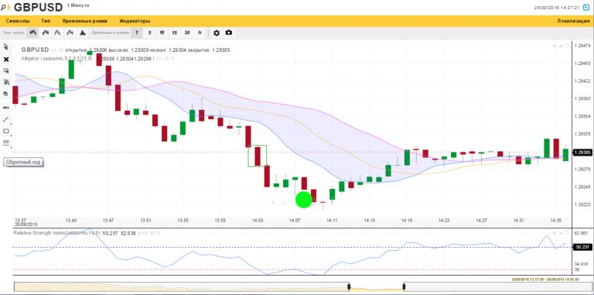Select the trend line drawing tool
The width and height of the screenshot is (594, 295).
click(x=6, y=119)
